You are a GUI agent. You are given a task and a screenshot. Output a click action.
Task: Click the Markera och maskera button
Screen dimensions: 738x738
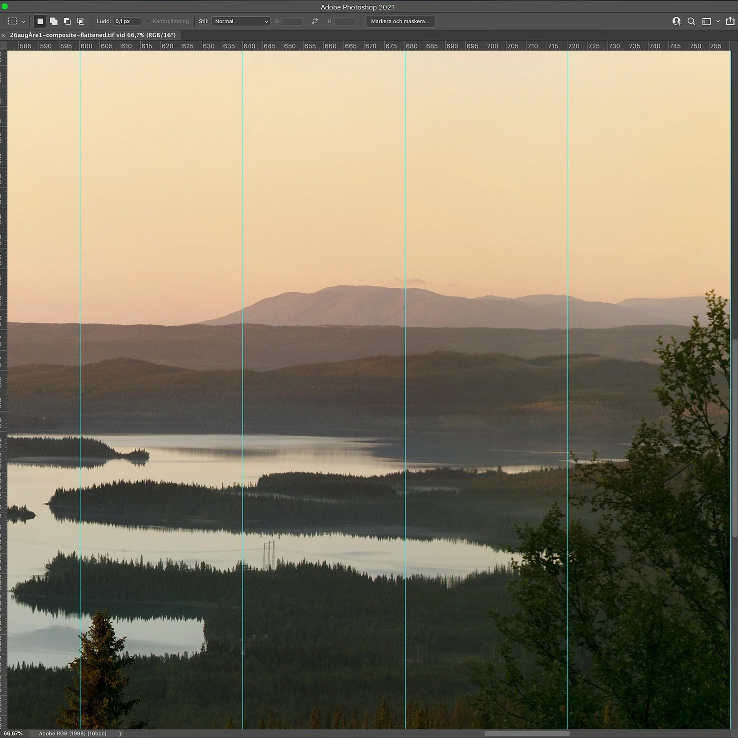pos(400,21)
